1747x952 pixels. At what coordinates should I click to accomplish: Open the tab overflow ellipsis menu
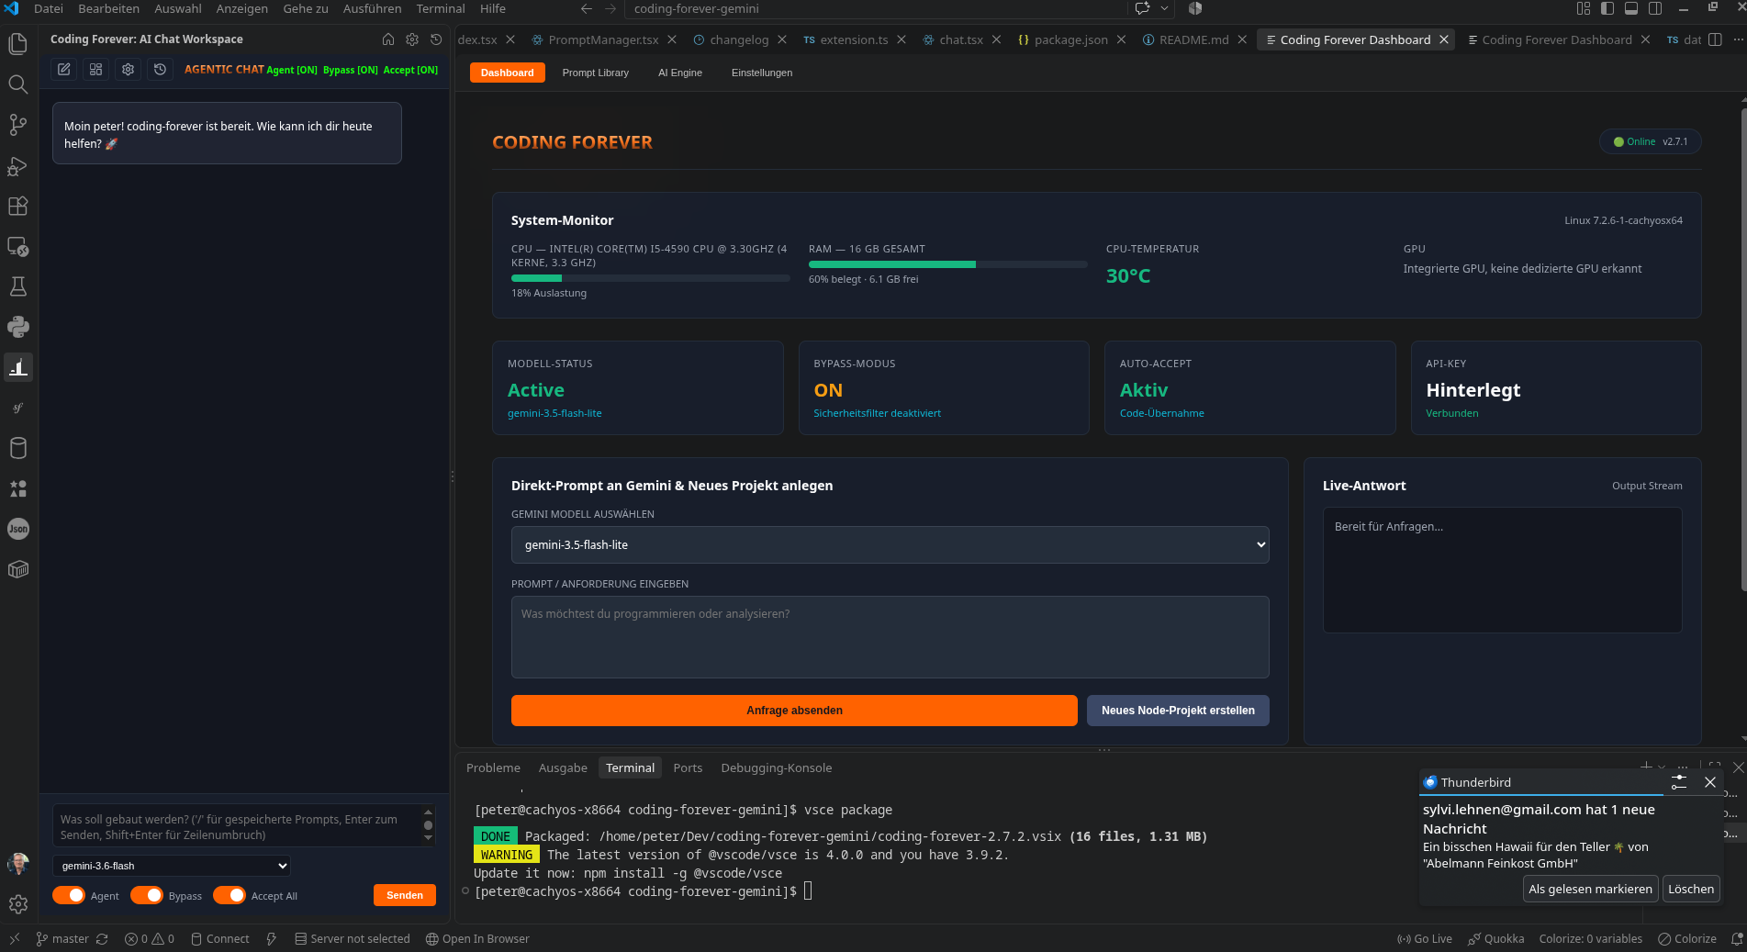1738,39
